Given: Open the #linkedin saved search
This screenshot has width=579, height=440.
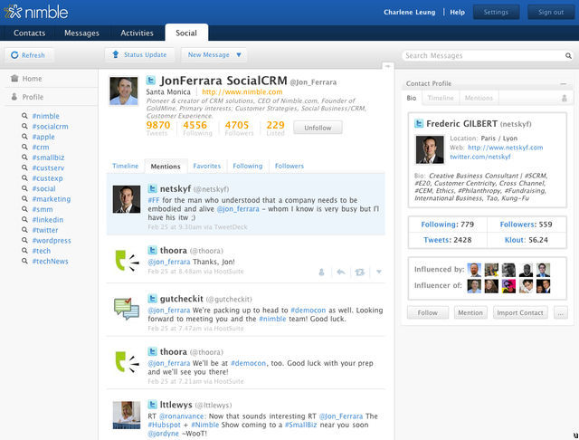Looking at the screenshot, I should click(48, 219).
